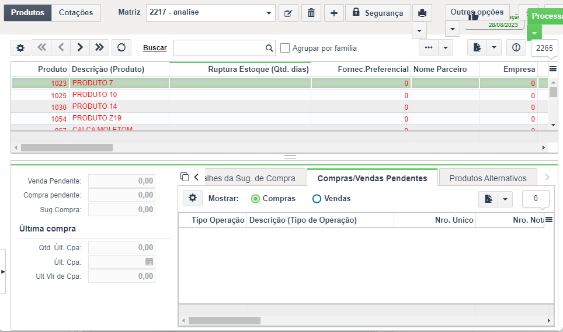Delete the Matriz with the trash icon
The image size is (563, 332).
pos(311,13)
